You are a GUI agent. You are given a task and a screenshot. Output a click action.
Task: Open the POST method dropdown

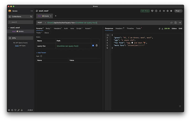[42, 23]
